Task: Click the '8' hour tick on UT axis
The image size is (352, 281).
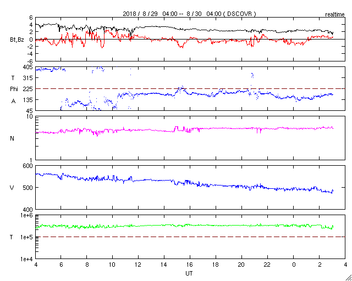Action: click(87, 265)
